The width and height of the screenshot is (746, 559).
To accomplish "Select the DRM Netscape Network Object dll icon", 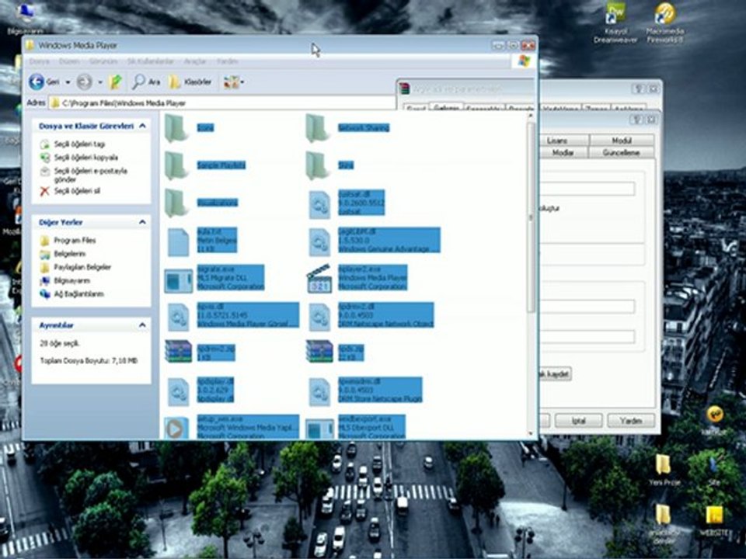I will tap(319, 316).
